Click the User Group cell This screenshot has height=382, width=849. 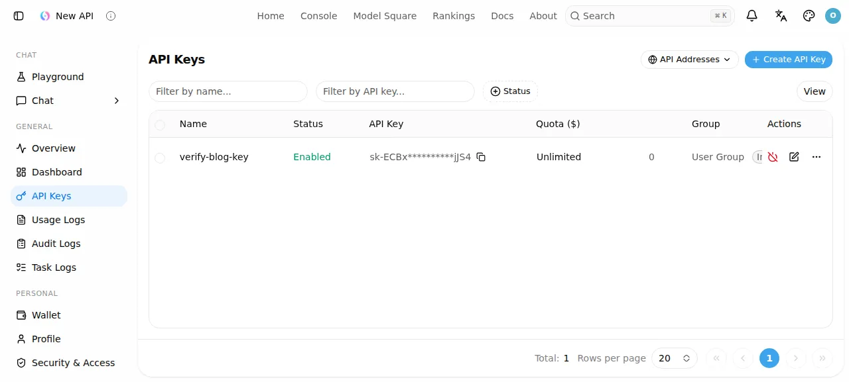coord(718,157)
